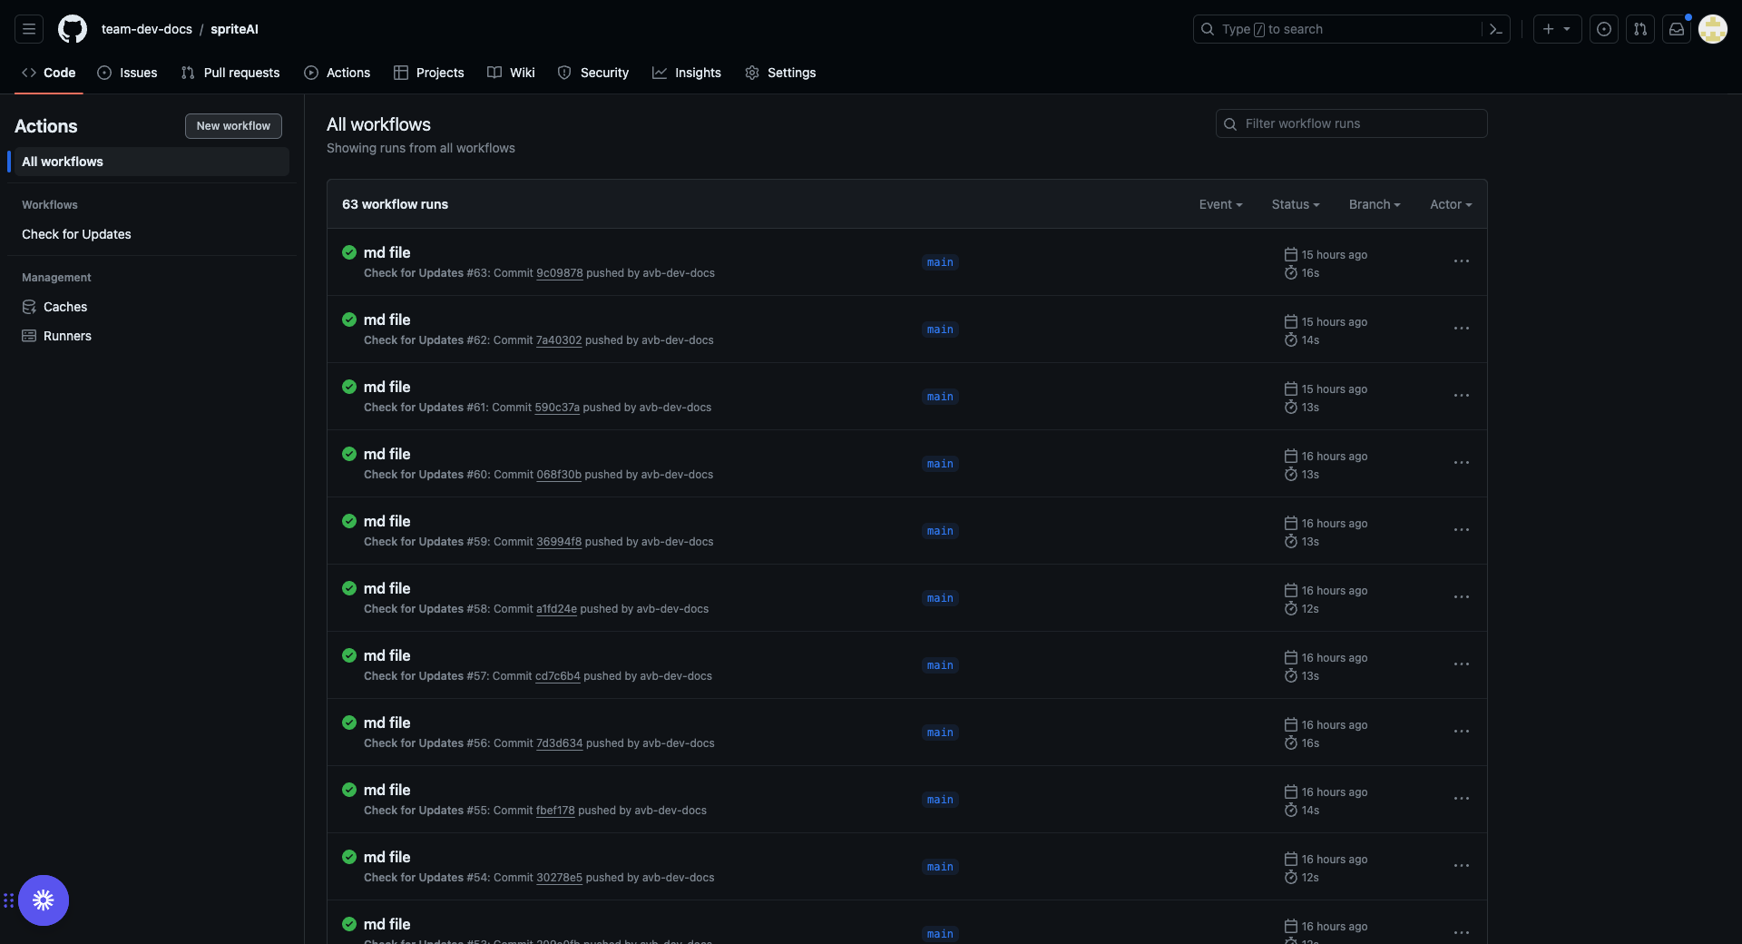1742x944 pixels.
Task: Open the command palette icon
Action: coord(1495,29)
